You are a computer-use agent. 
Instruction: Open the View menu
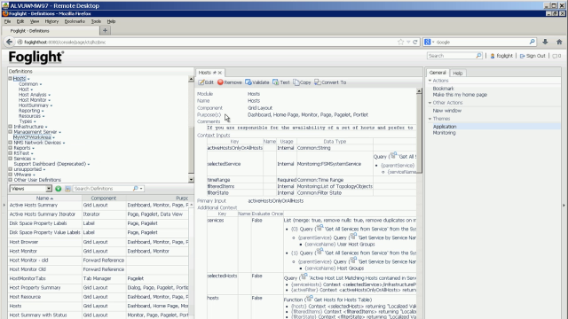[35, 21]
